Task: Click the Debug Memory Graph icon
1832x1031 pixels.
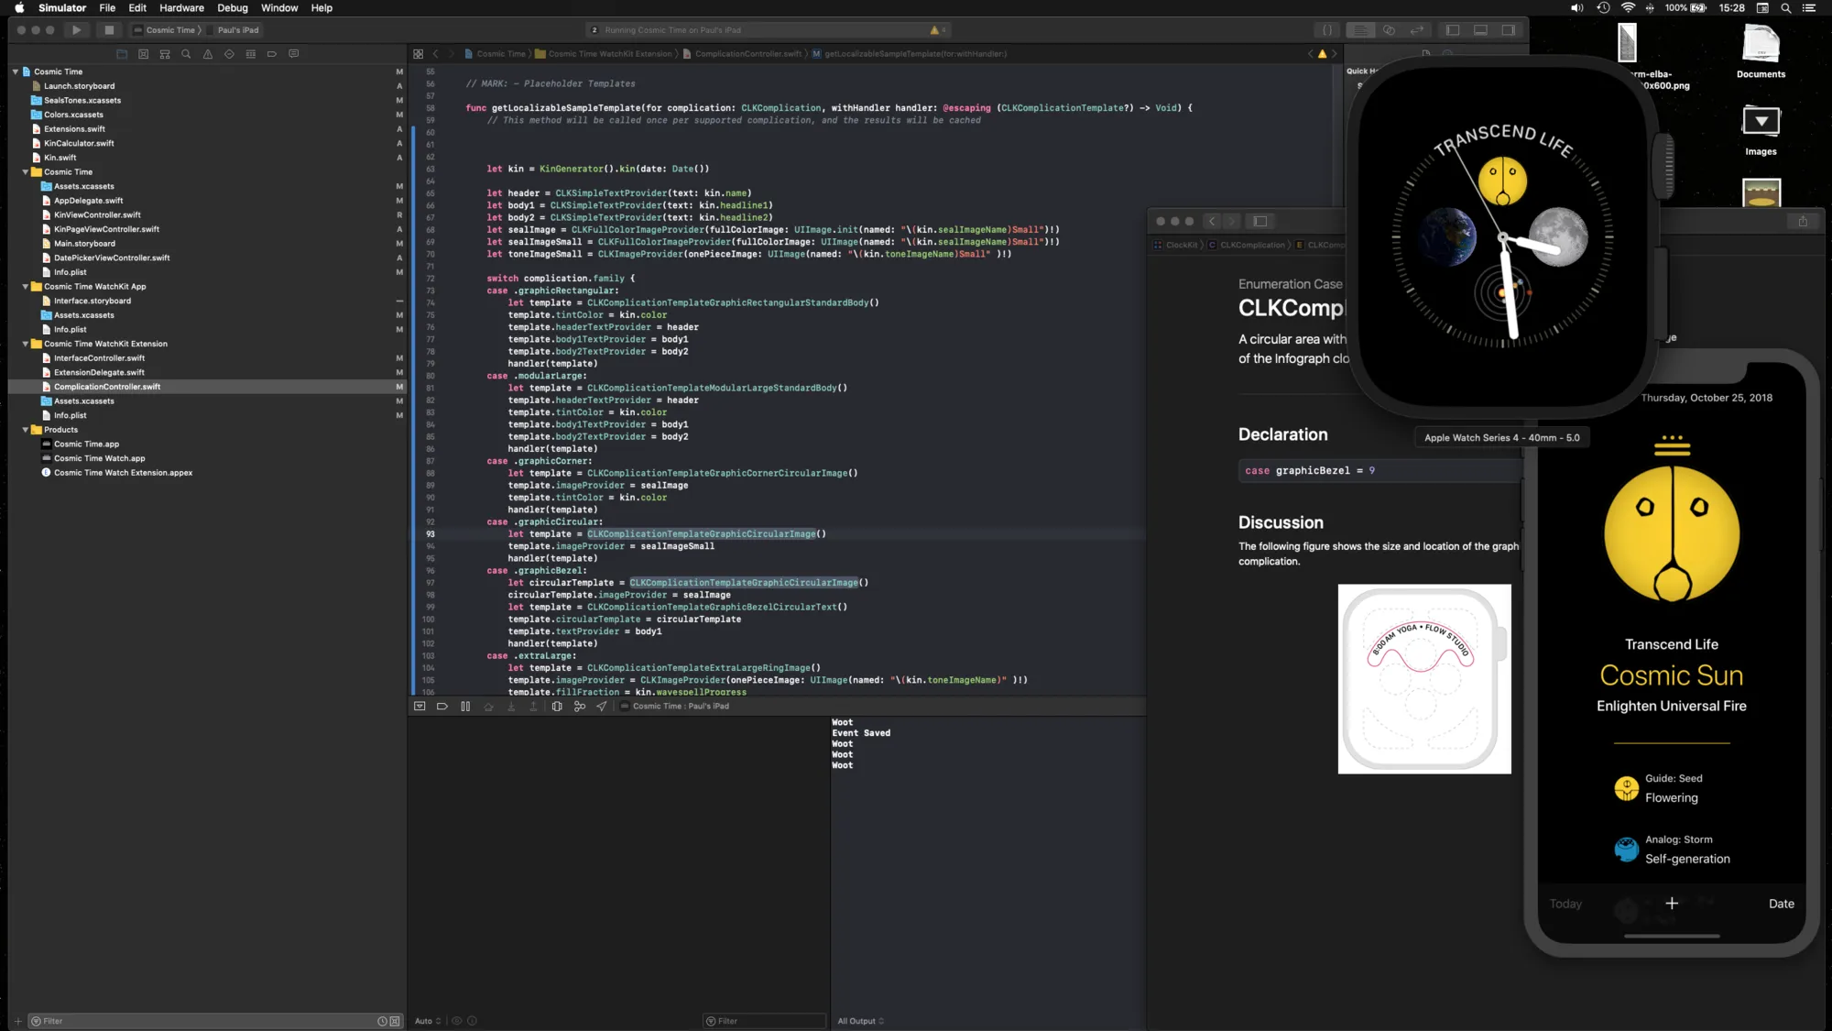Action: click(x=580, y=707)
